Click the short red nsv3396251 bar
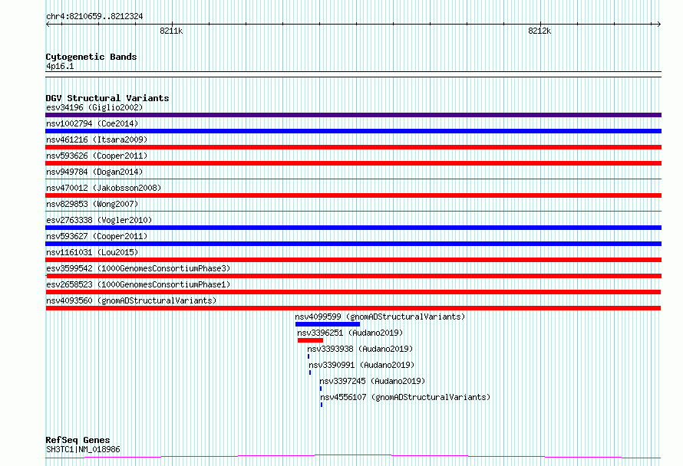683x466 pixels. pos(310,340)
